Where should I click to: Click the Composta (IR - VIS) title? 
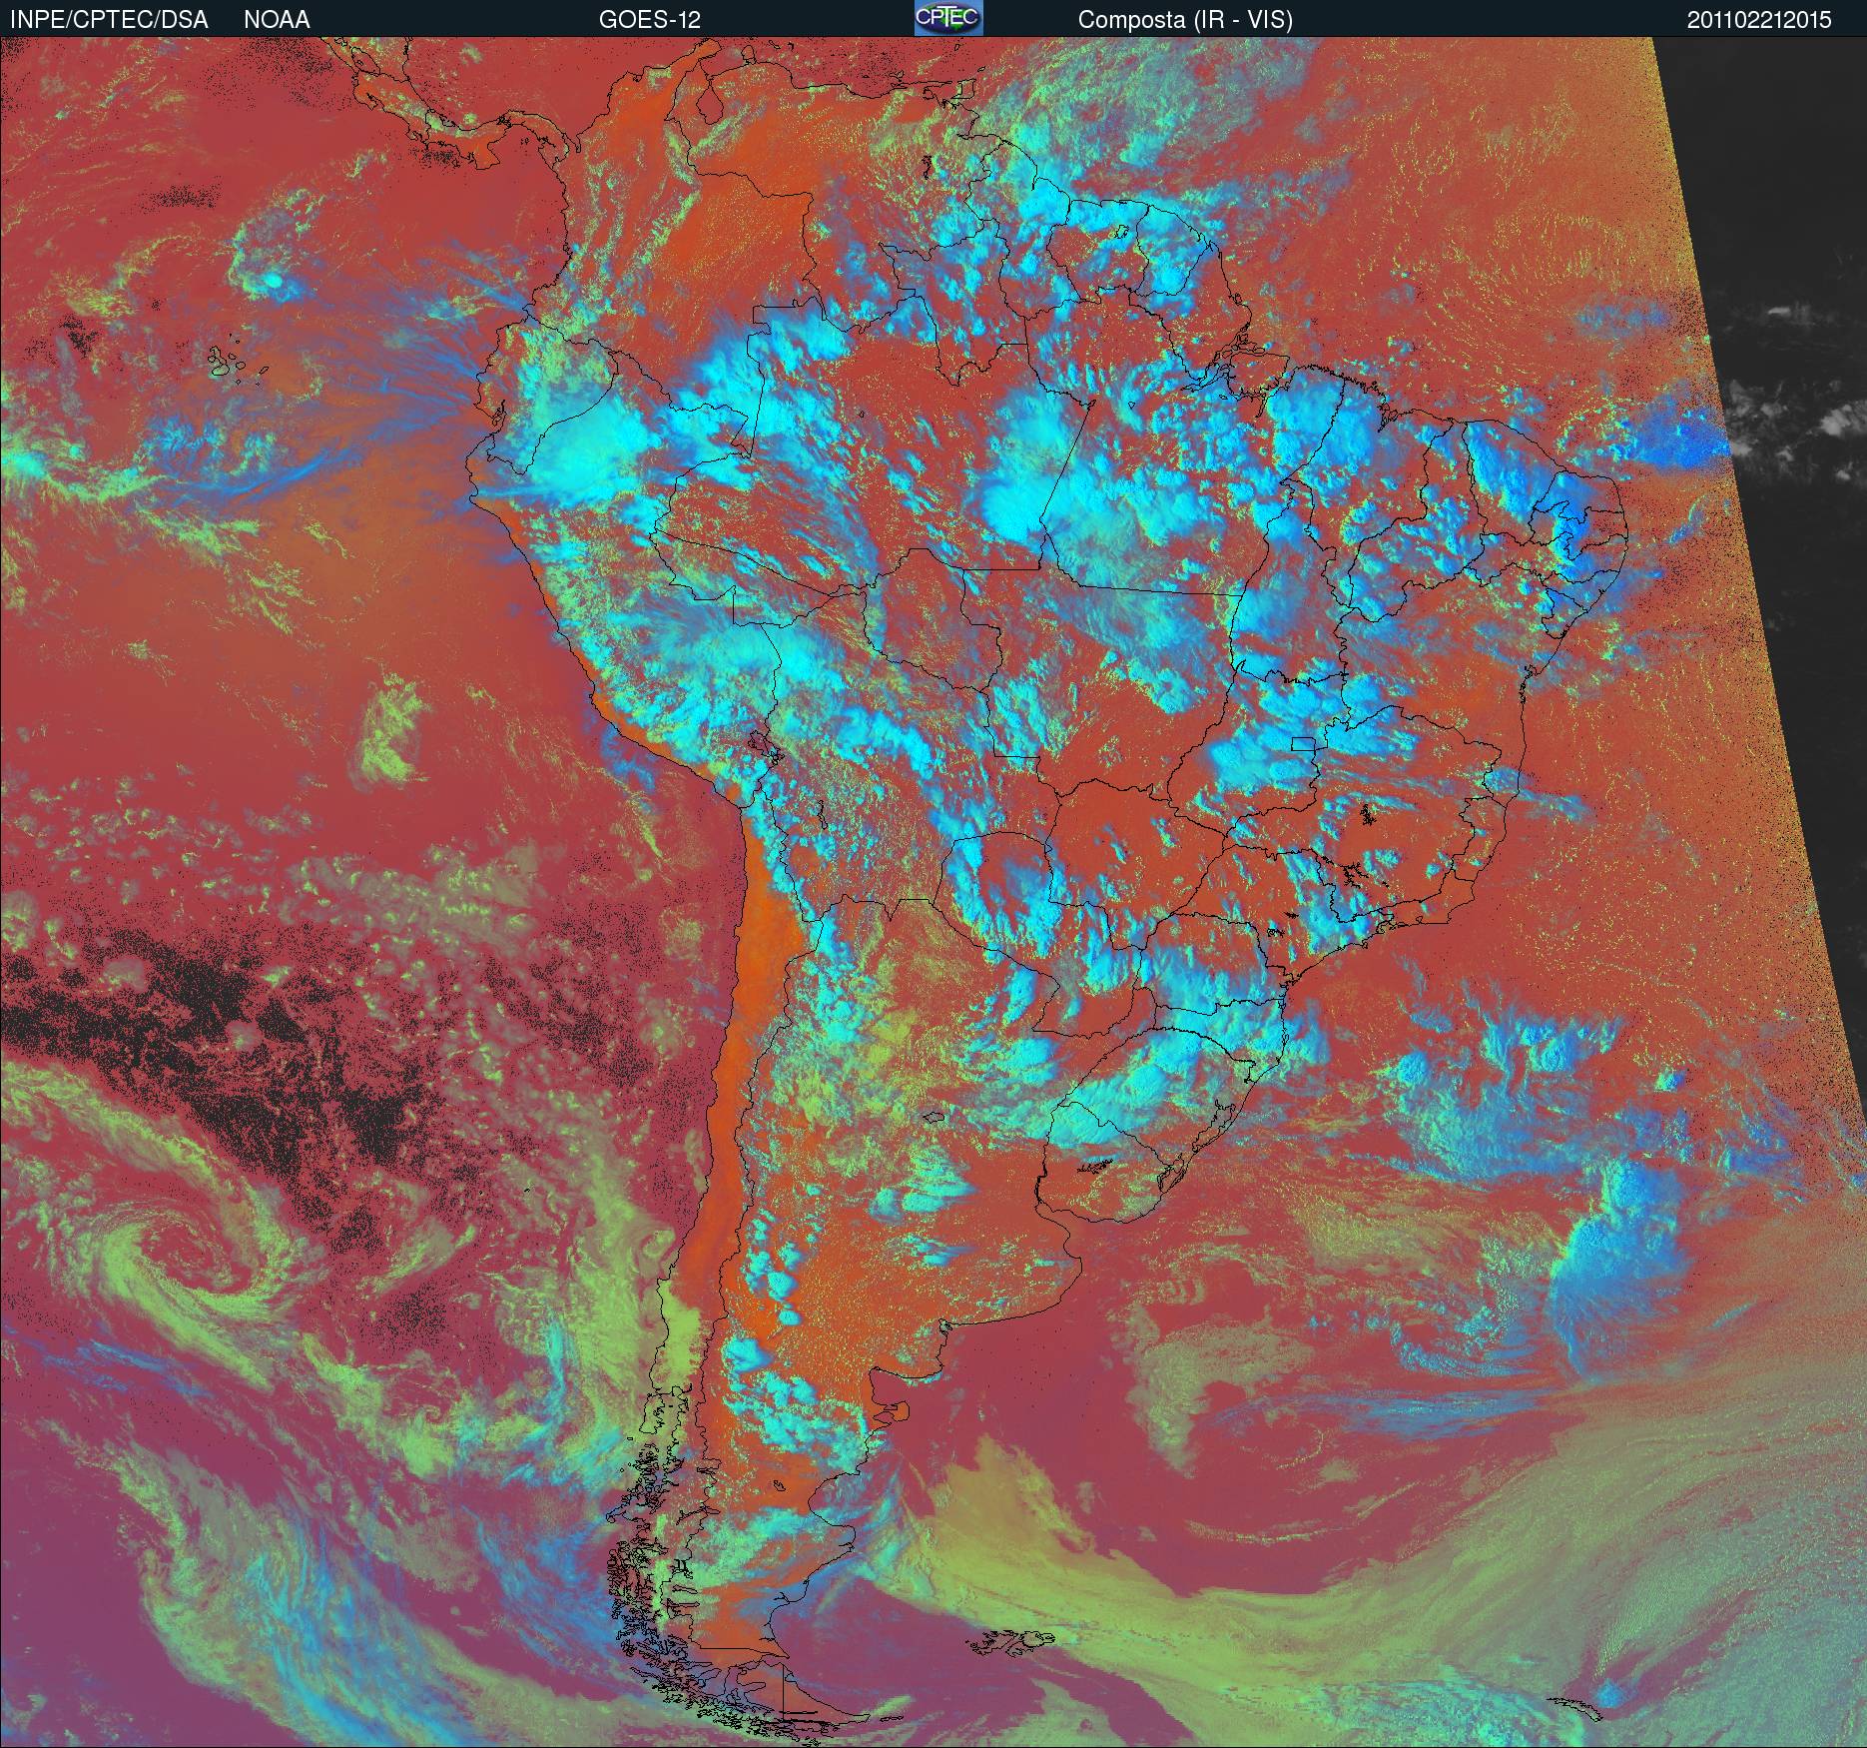[x=1185, y=20]
